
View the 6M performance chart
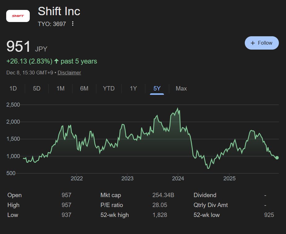(84, 88)
